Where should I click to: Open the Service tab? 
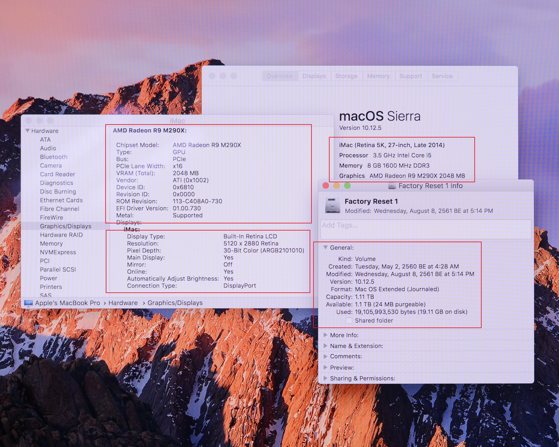pyautogui.click(x=442, y=76)
